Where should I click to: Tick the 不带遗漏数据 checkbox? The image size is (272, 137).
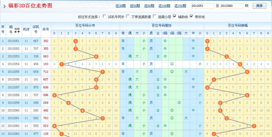[x=128, y=16]
